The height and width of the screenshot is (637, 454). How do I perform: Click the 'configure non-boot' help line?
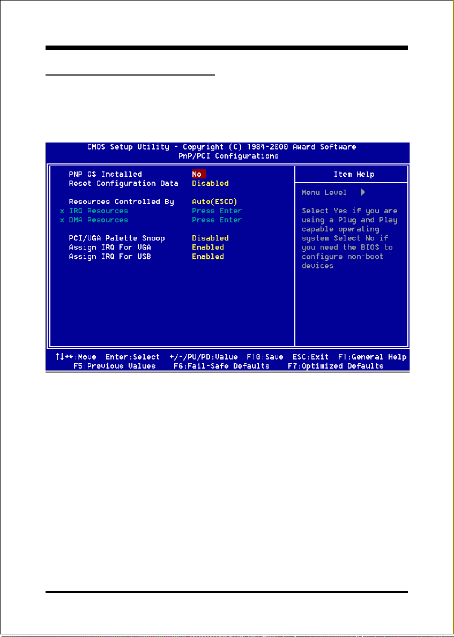click(343, 257)
